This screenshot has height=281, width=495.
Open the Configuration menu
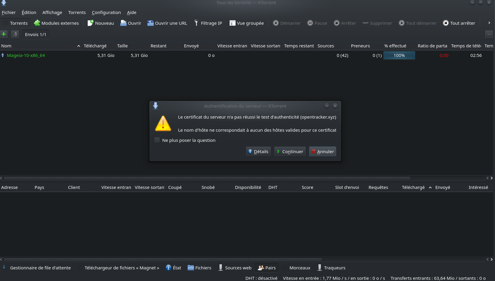point(106,12)
